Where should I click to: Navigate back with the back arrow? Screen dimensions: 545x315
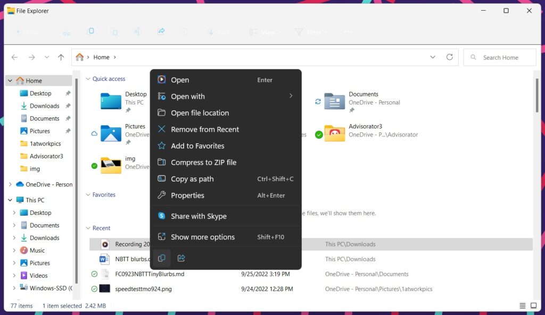14,58
